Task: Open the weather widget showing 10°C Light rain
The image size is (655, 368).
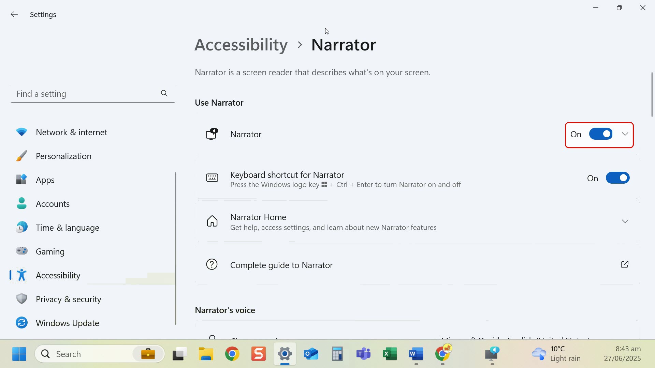Action: tap(556, 354)
